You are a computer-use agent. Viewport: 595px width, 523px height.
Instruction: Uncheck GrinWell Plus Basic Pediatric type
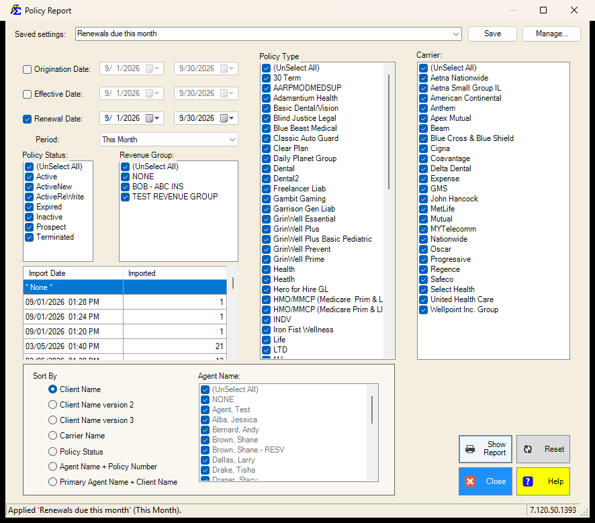[x=267, y=239]
